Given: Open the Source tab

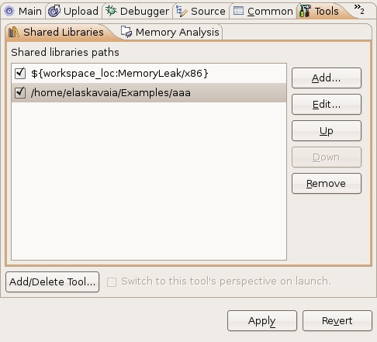Looking at the screenshot, I should [x=201, y=11].
